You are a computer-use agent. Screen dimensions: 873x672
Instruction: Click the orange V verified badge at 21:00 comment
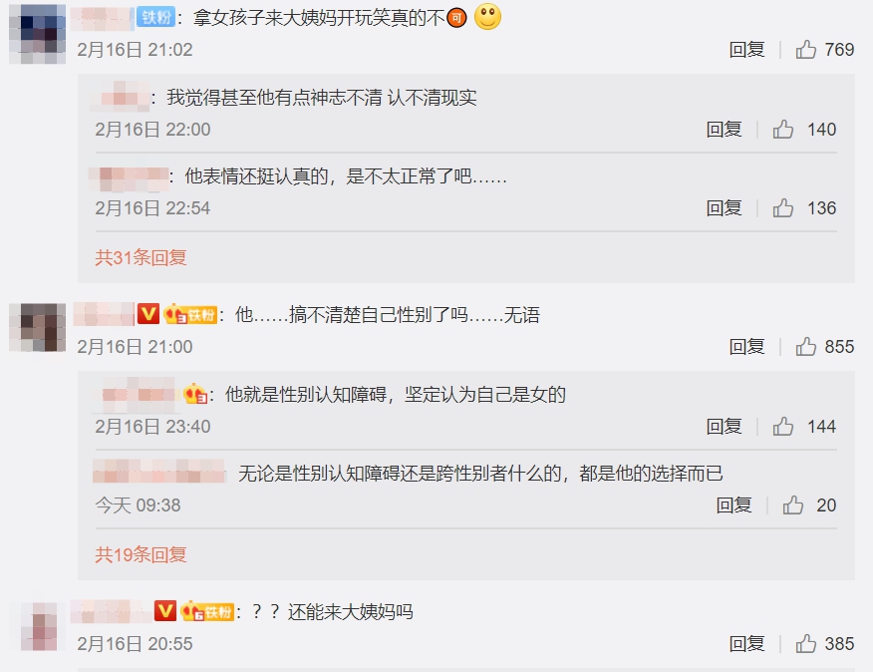pyautogui.click(x=148, y=314)
